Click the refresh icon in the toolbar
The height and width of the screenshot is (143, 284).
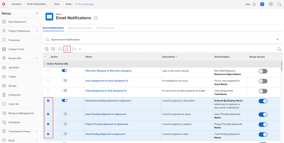click(60, 49)
